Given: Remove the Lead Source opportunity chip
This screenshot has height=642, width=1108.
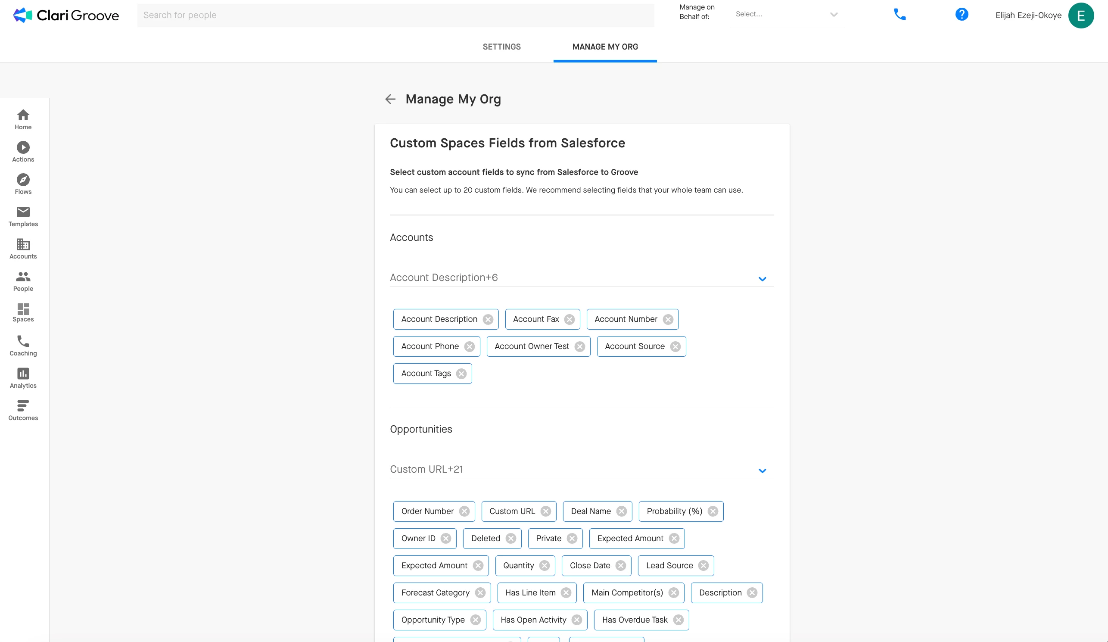Looking at the screenshot, I should [703, 566].
